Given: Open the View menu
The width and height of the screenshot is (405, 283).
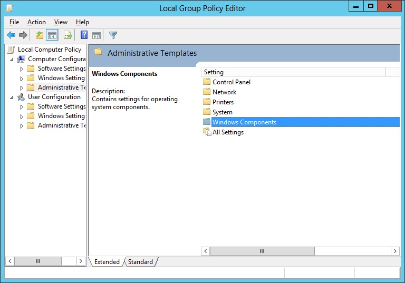Looking at the screenshot, I should (x=61, y=22).
